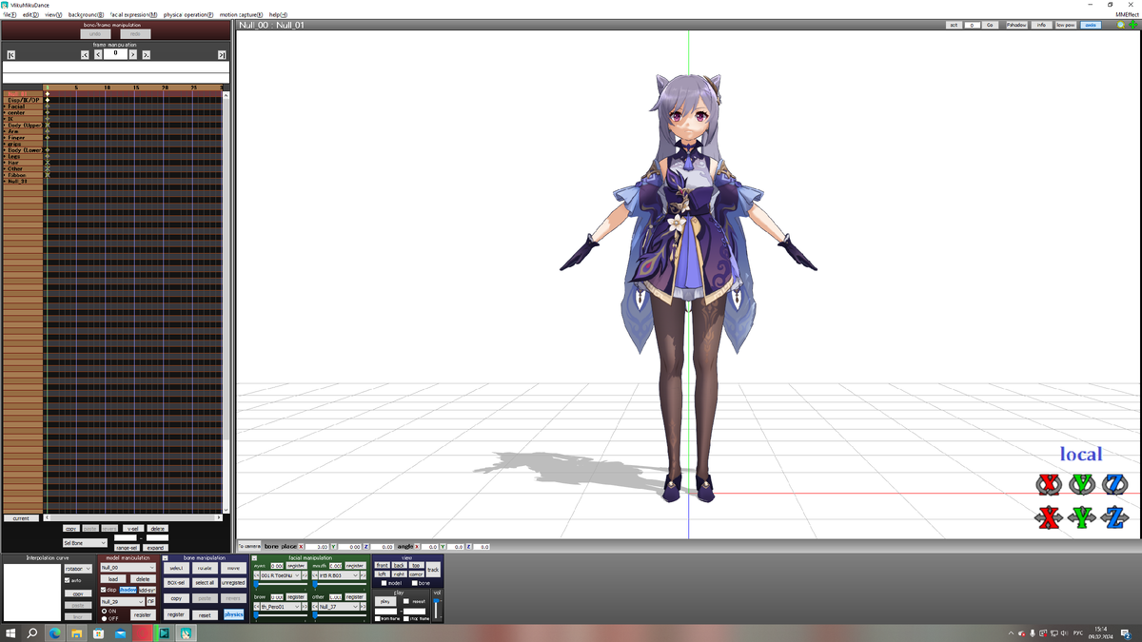Enable the repeat playback checkbox
Screen dimensions: 1142x642
[x=406, y=601]
